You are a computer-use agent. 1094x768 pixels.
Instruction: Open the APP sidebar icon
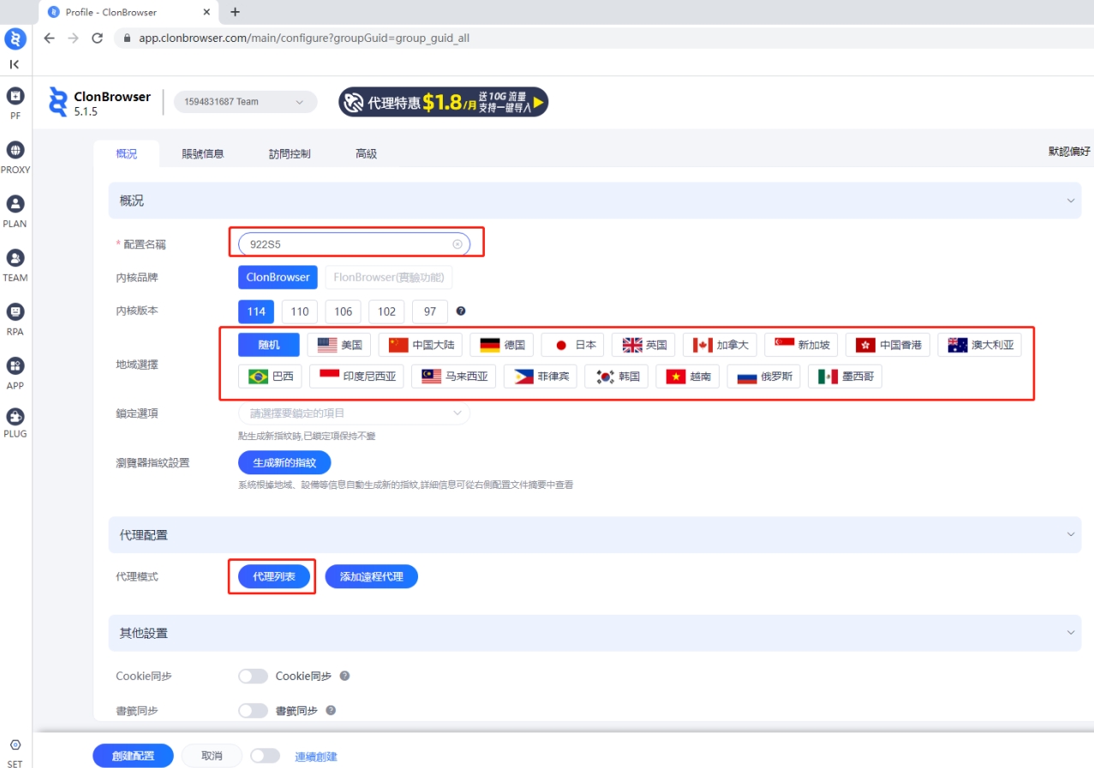(15, 366)
